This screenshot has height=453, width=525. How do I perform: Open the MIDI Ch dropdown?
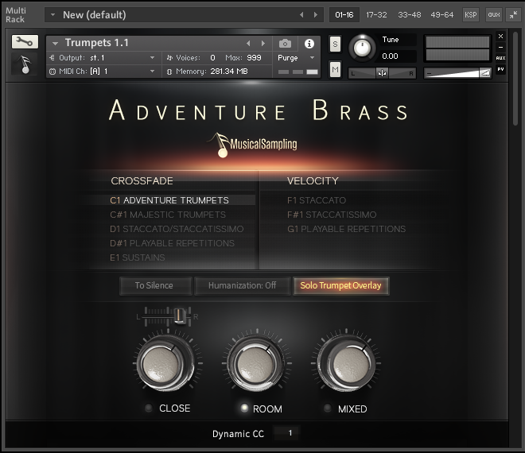(x=153, y=72)
